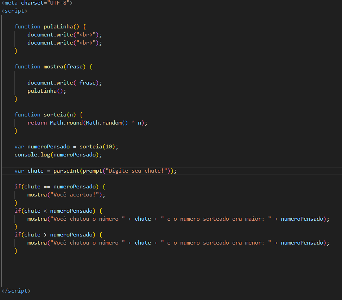Click the meta charset="UTF-8" tag line
342x300 pixels.
point(37,3)
